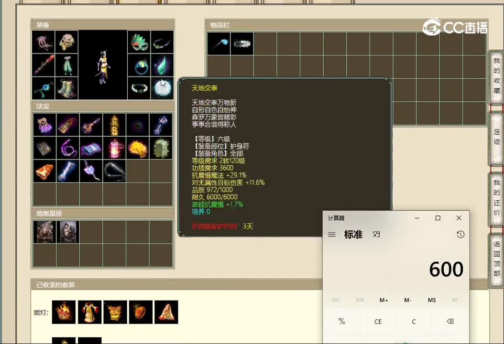Select the blue feather item in 物品栏
Screen dimensions: 504x344
click(219, 43)
